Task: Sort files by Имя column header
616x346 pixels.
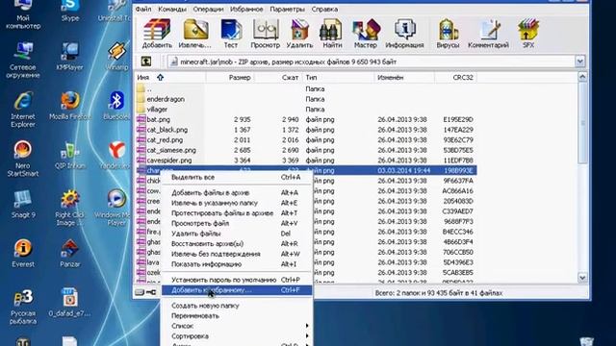Action: (x=170, y=77)
